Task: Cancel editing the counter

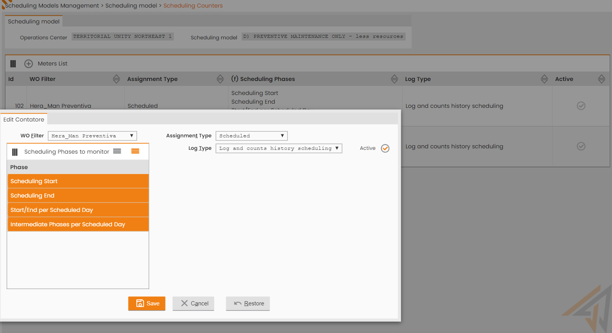Action: pos(193,303)
